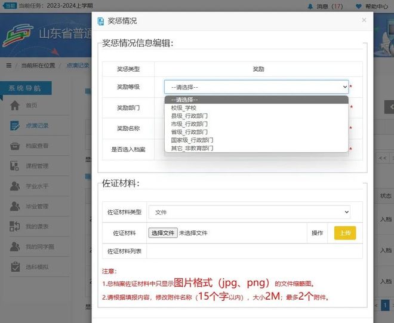Click the 档案查看 sidebar icon
Screen dimensions: 394x323
point(15,146)
